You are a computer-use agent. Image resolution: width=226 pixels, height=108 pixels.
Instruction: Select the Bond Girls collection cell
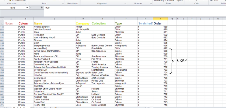[103, 48]
